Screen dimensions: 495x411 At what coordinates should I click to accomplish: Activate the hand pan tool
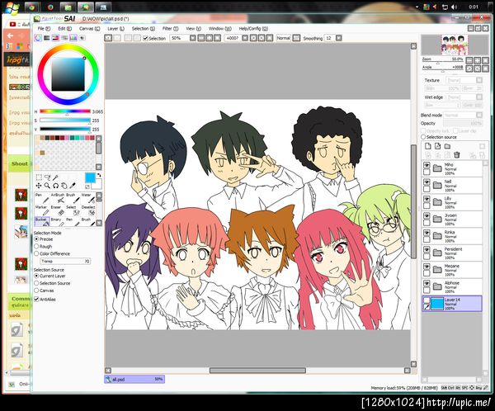(64, 186)
